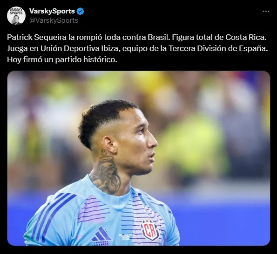Visit the @VarskySports handle
This screenshot has width=277, height=254.
tap(54, 20)
